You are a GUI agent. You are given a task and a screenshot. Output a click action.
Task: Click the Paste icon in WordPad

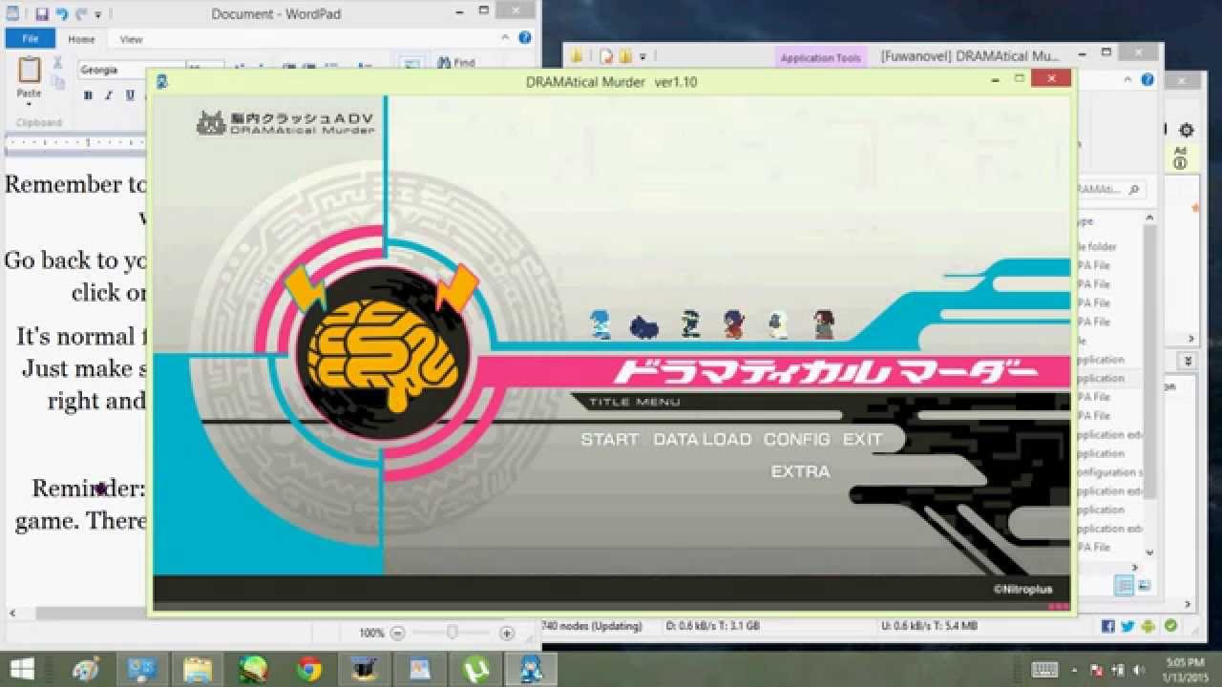point(30,71)
